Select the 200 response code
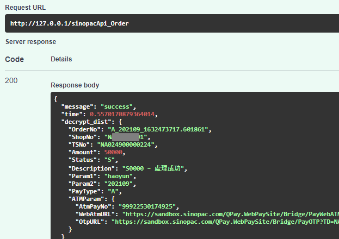The height and width of the screenshot is (239, 339). 11,80
